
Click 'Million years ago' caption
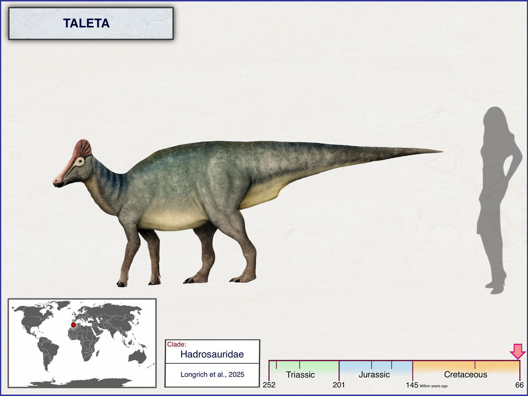tap(434, 386)
